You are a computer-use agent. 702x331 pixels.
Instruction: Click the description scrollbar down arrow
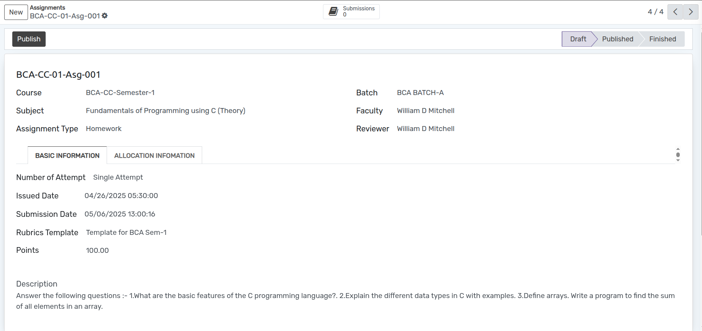pyautogui.click(x=678, y=161)
